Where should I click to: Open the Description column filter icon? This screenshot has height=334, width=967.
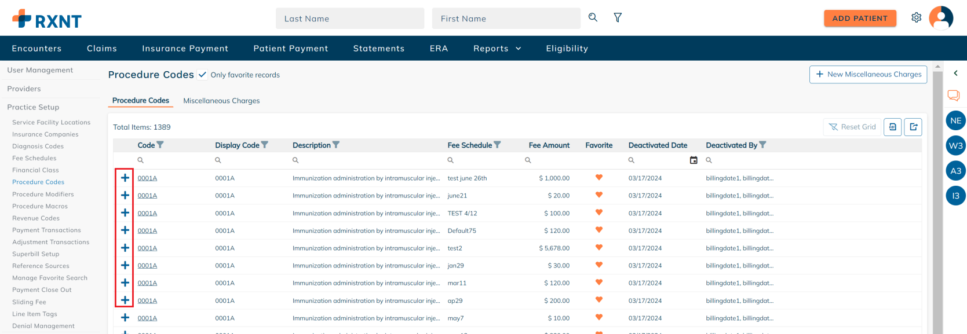336,145
